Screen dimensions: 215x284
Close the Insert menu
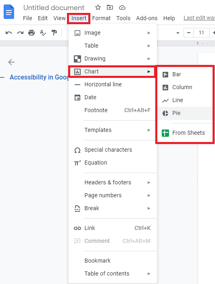pyautogui.click(x=79, y=18)
